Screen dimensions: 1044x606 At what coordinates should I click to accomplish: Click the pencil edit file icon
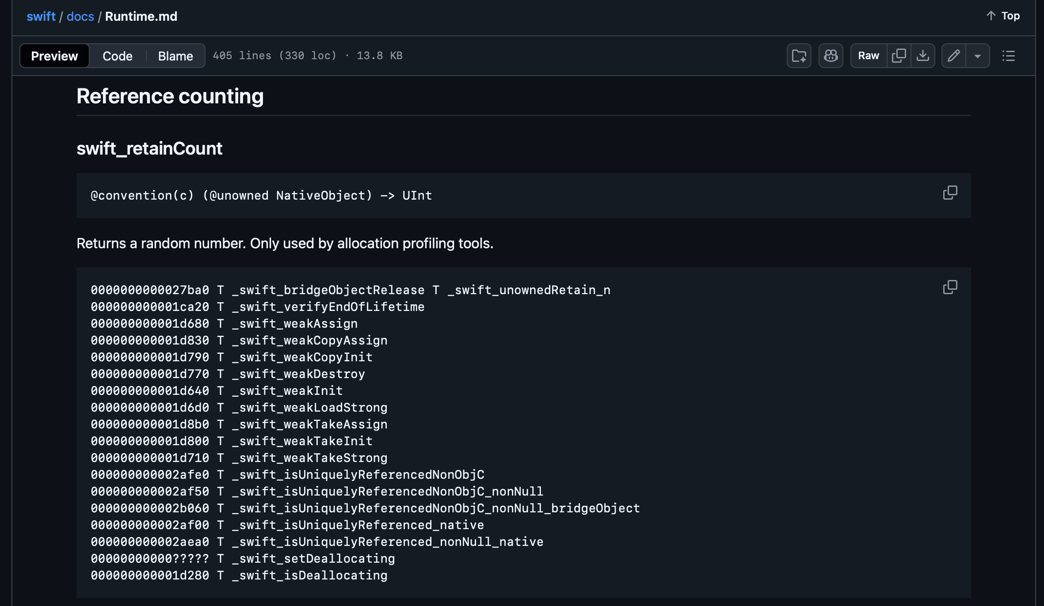pyautogui.click(x=954, y=56)
